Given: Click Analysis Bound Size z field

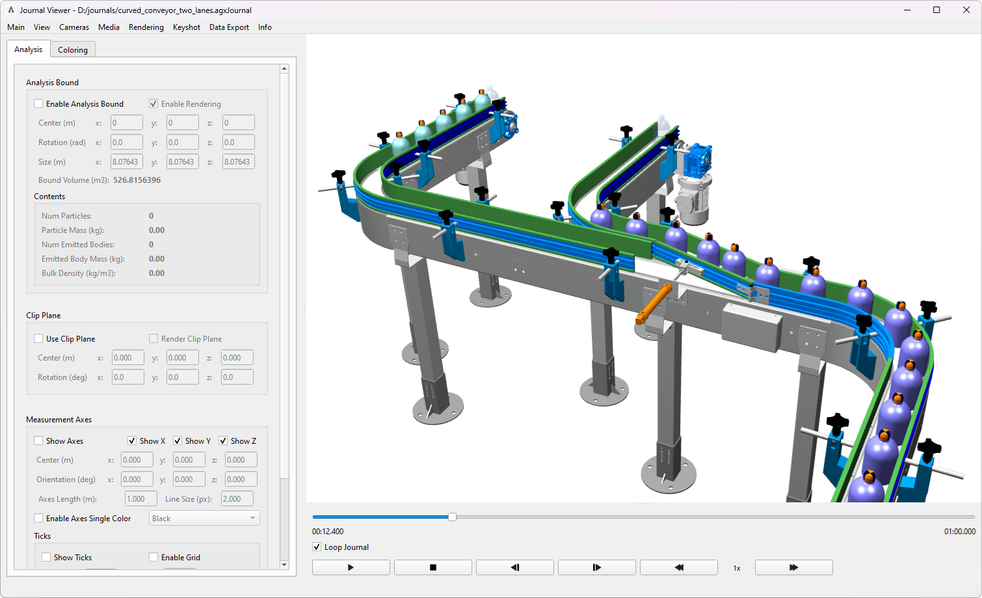Looking at the screenshot, I should click(238, 161).
